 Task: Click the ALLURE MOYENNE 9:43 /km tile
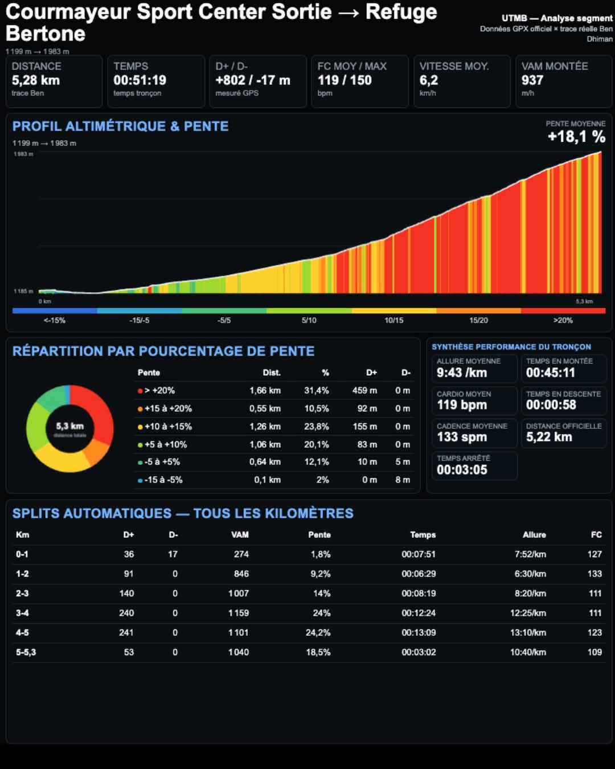474,369
